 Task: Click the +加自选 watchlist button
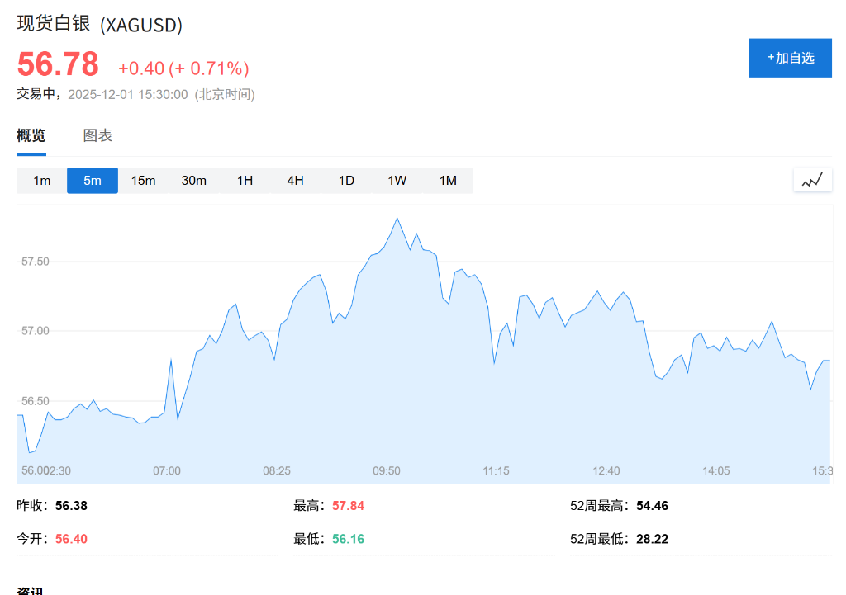point(790,58)
